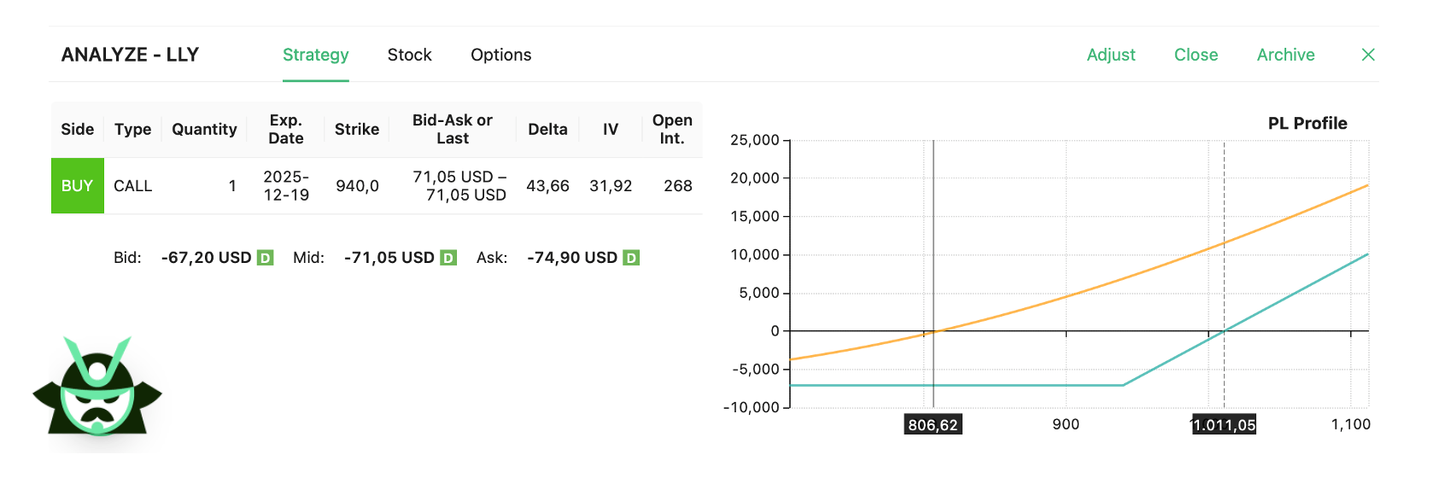Toggle the green BUY side cell
The height and width of the screenshot is (478, 1445).
click(x=78, y=186)
